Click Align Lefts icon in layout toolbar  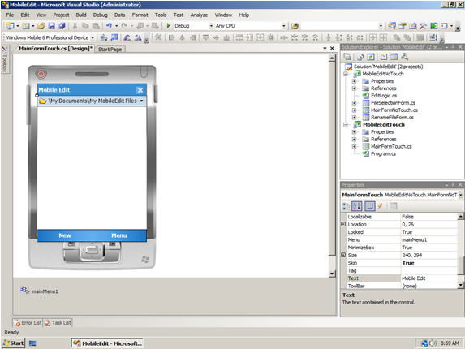[171, 37]
